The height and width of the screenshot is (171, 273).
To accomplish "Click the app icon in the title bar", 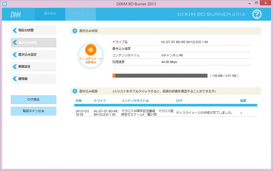I will (4, 4).
